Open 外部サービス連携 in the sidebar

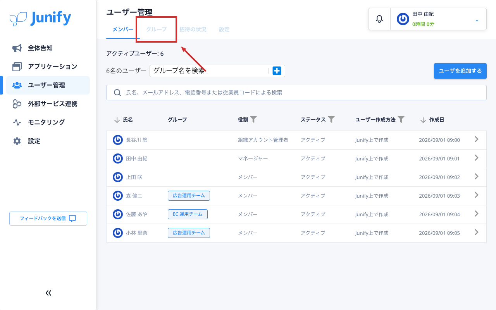coord(48,104)
